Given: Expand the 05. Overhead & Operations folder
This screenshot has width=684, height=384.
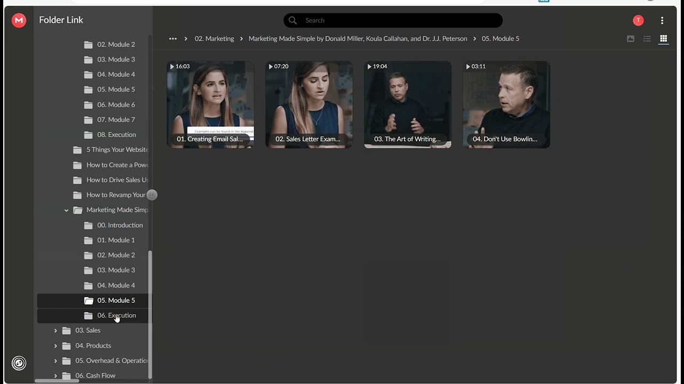Looking at the screenshot, I should point(56,361).
